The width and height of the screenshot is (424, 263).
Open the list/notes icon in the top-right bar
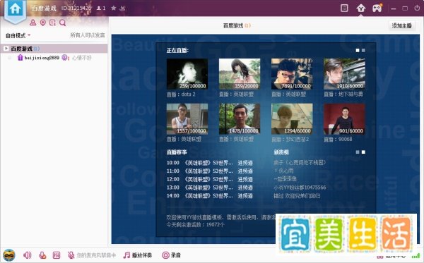click(x=344, y=8)
